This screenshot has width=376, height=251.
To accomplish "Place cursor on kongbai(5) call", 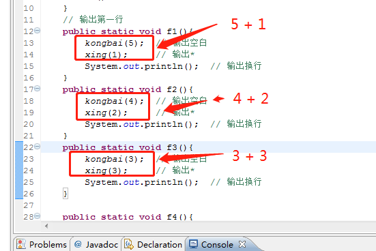I will tap(114, 43).
